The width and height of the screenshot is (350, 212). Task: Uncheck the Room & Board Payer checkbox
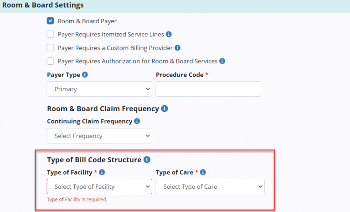(x=51, y=21)
